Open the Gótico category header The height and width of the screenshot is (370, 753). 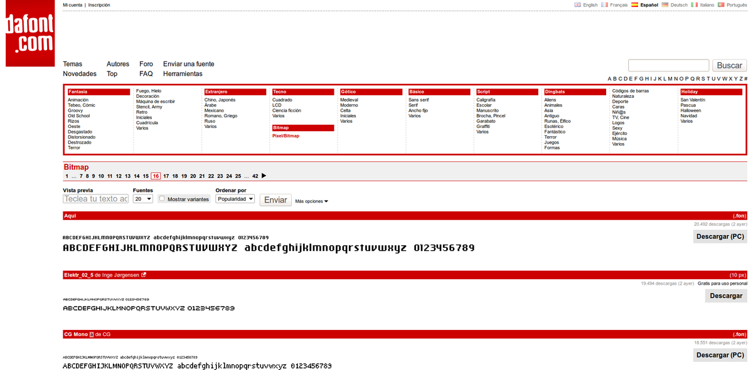(x=371, y=92)
